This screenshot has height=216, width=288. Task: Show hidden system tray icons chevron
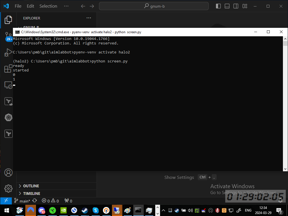[x=163, y=210]
